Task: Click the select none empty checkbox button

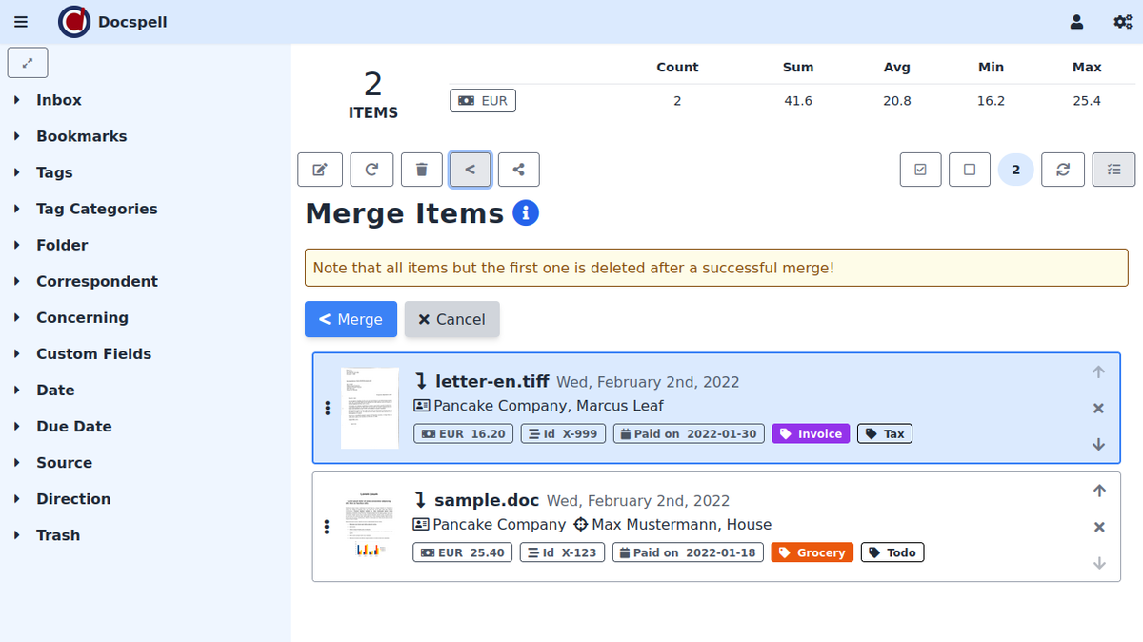Action: 970,170
